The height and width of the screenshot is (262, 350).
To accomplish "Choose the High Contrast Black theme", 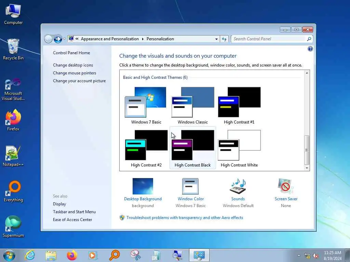I will (x=193, y=148).
